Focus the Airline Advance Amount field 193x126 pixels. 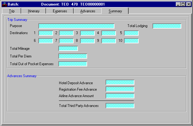[x=120, y=96]
